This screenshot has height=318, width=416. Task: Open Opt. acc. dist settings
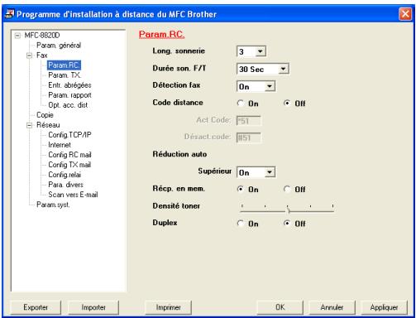coord(68,105)
